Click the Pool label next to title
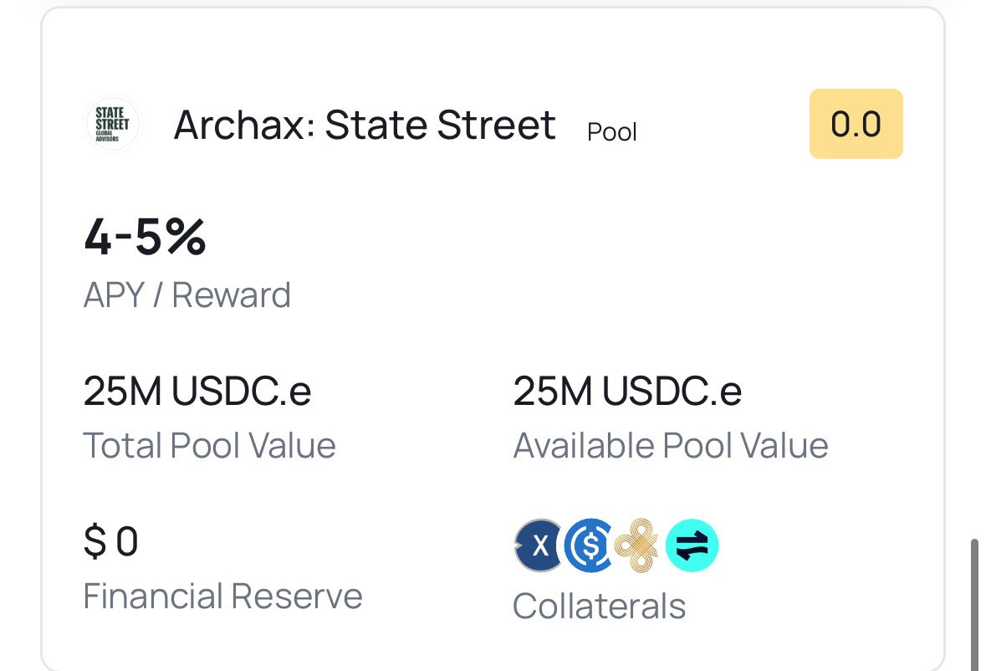986x671 pixels. (612, 131)
